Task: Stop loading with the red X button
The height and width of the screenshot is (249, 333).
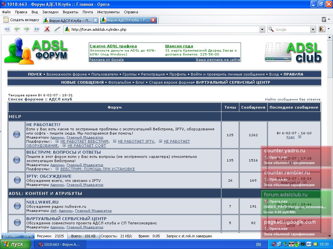Action: tap(47, 29)
